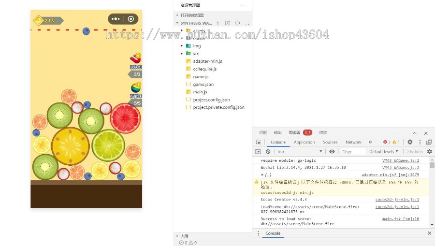435x246 pixels.
Task: Click the New Folder icon in project header
Action: [228, 23]
